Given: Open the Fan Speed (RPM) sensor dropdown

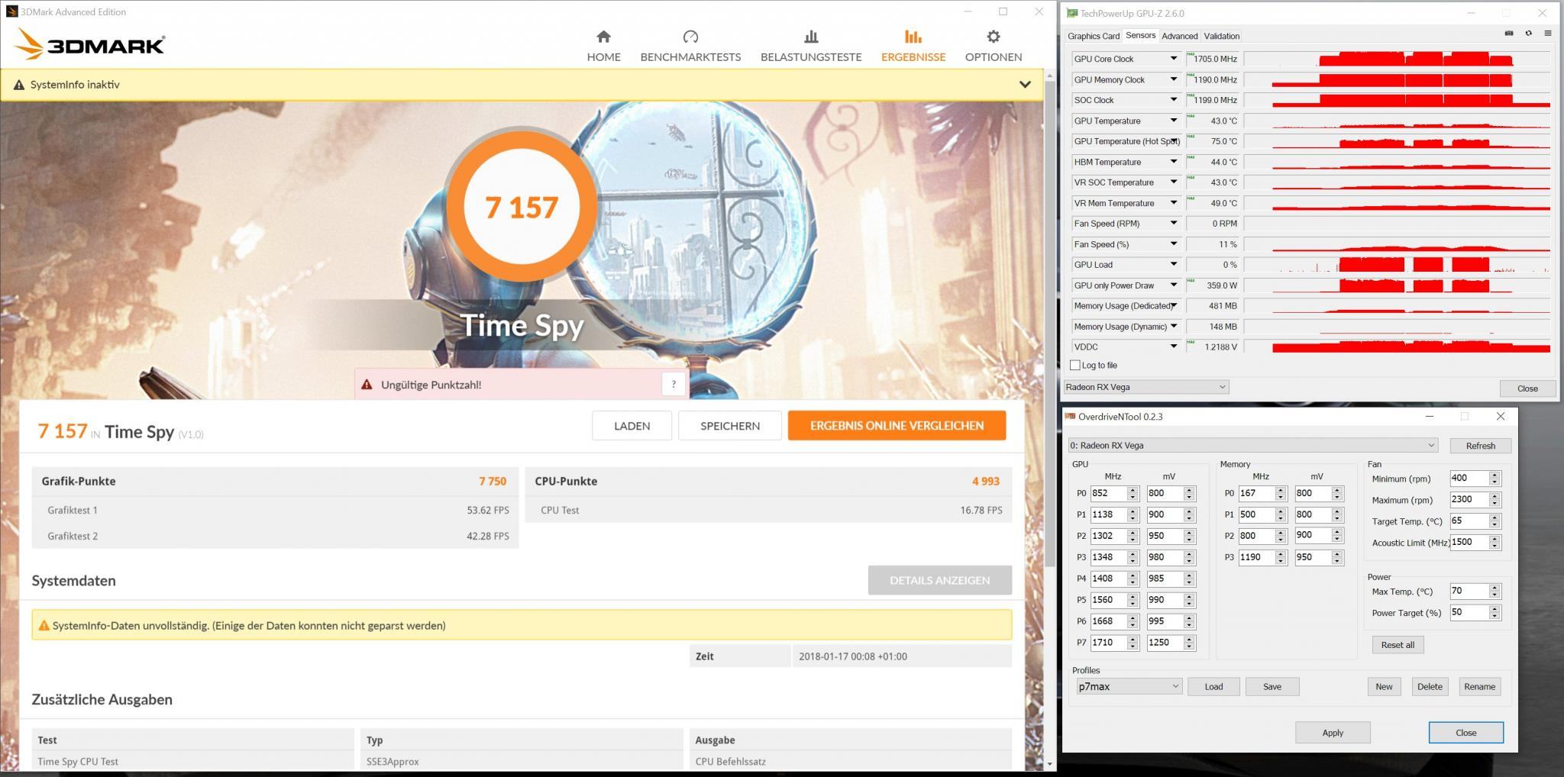Looking at the screenshot, I should (x=1173, y=224).
